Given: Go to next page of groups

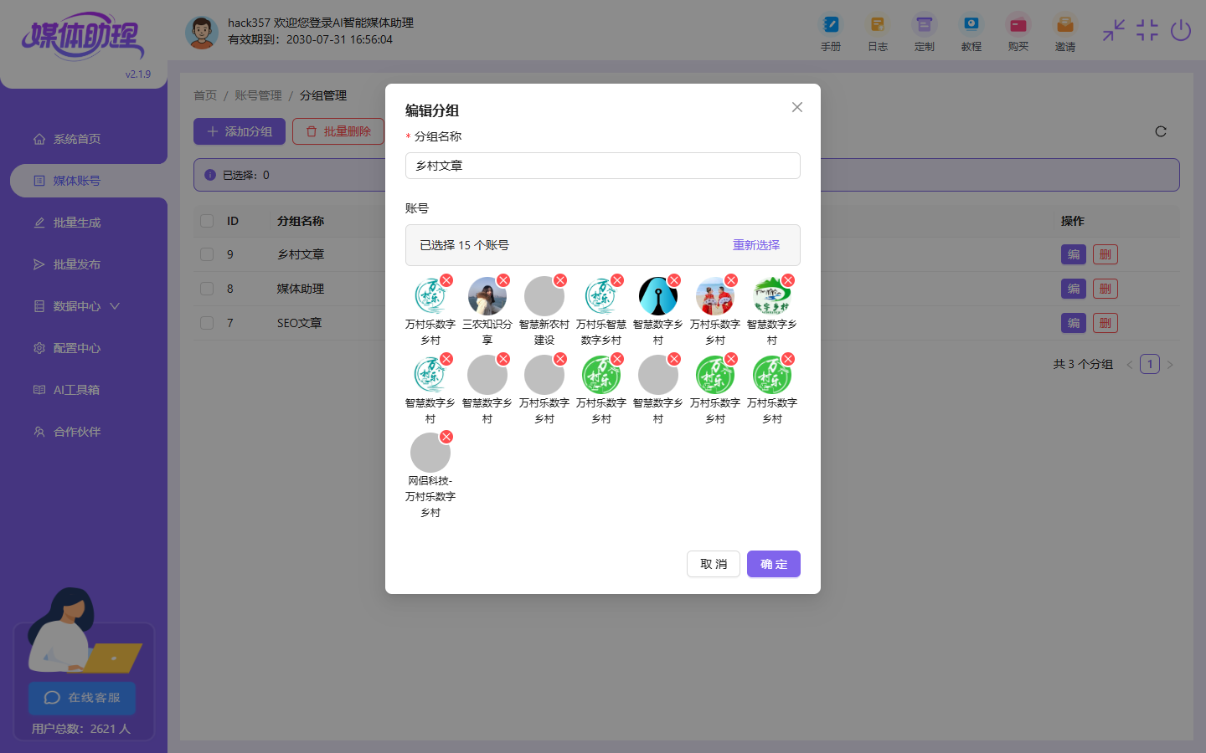Looking at the screenshot, I should click(1170, 365).
